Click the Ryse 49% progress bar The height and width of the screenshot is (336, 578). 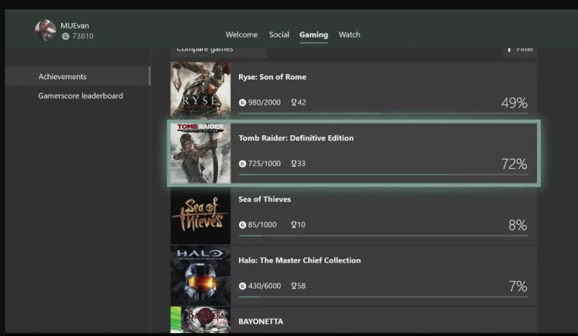[384, 113]
